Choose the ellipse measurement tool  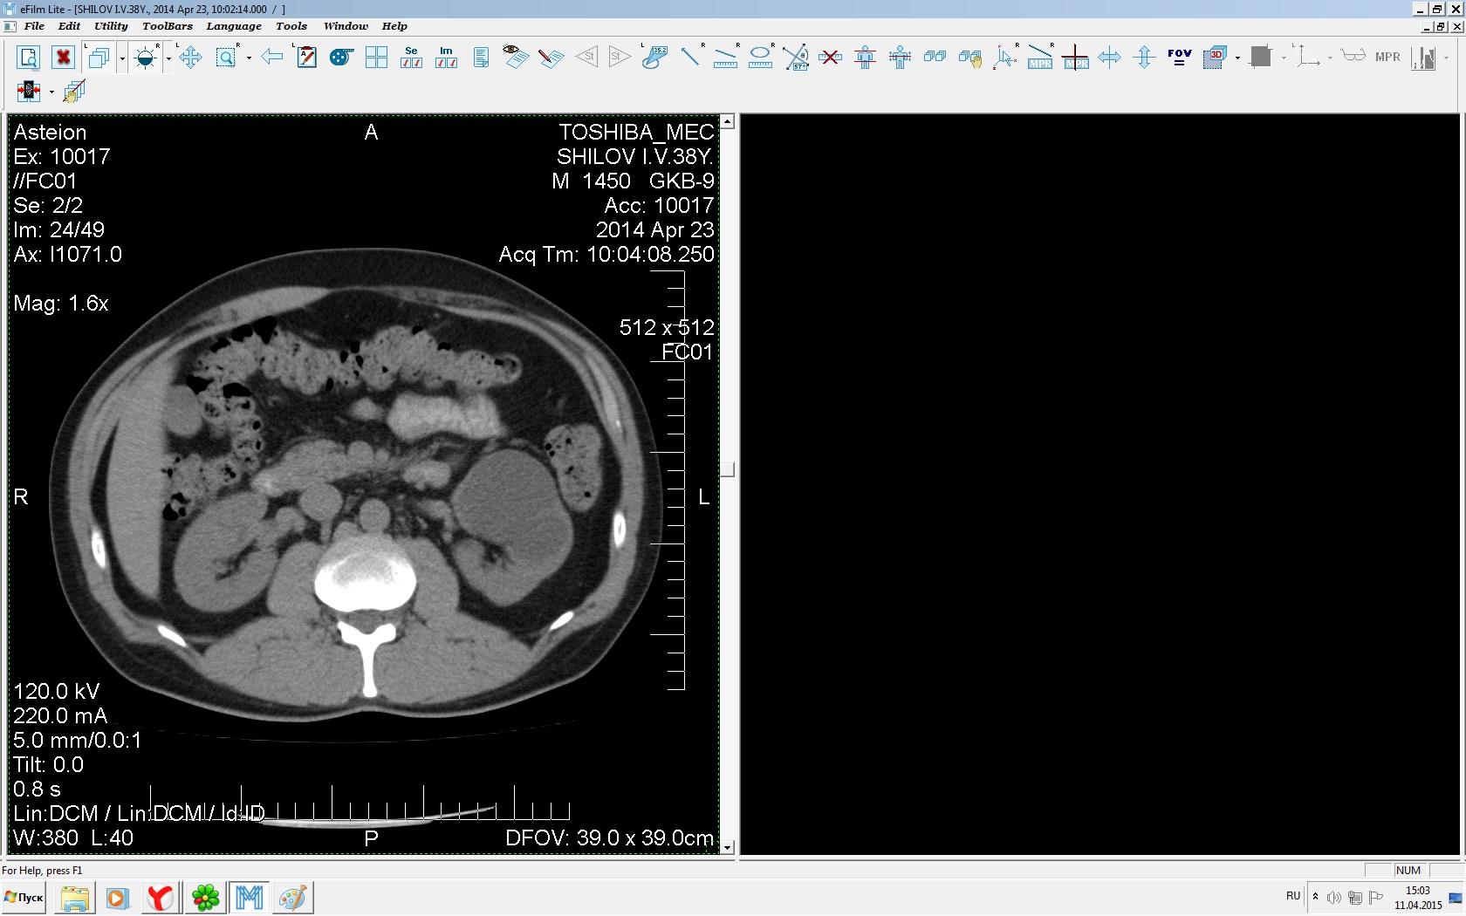click(760, 58)
